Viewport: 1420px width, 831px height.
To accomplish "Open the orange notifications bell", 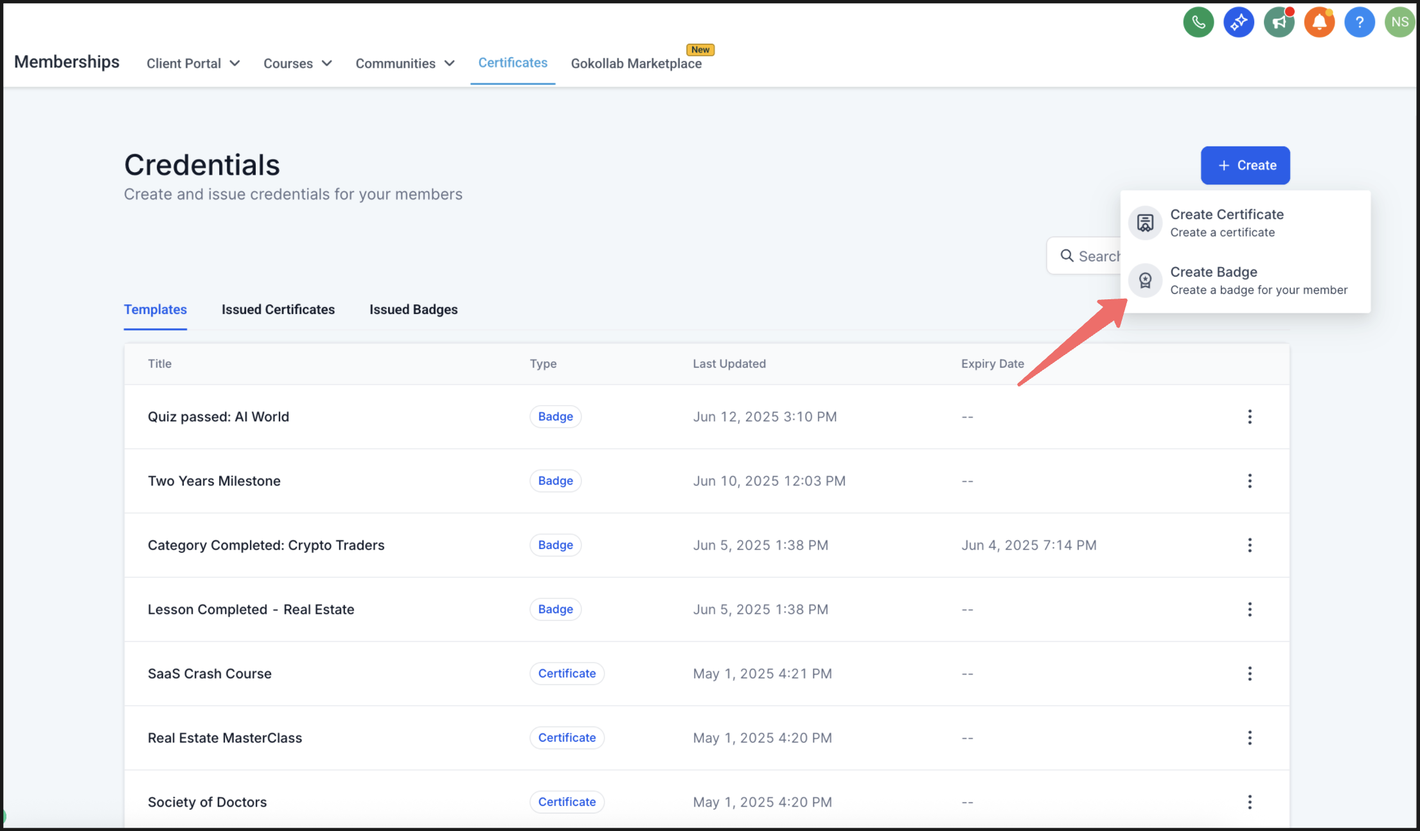I will coord(1319,22).
